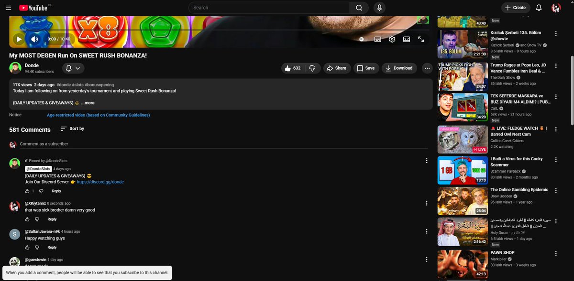Open options for @SultanJawara-n9k comment
The image size is (574, 281).
(x=427, y=231)
